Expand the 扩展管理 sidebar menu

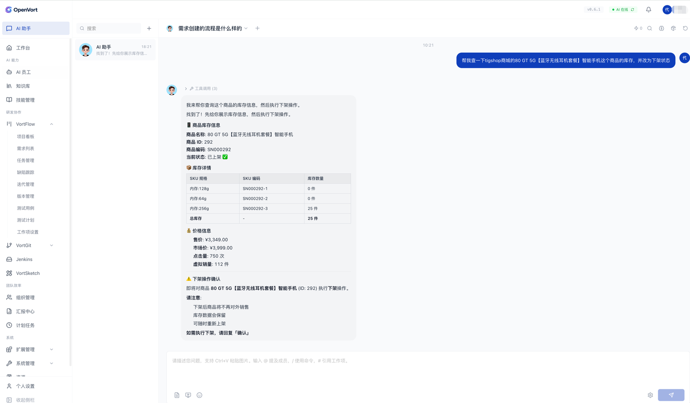tap(51, 349)
